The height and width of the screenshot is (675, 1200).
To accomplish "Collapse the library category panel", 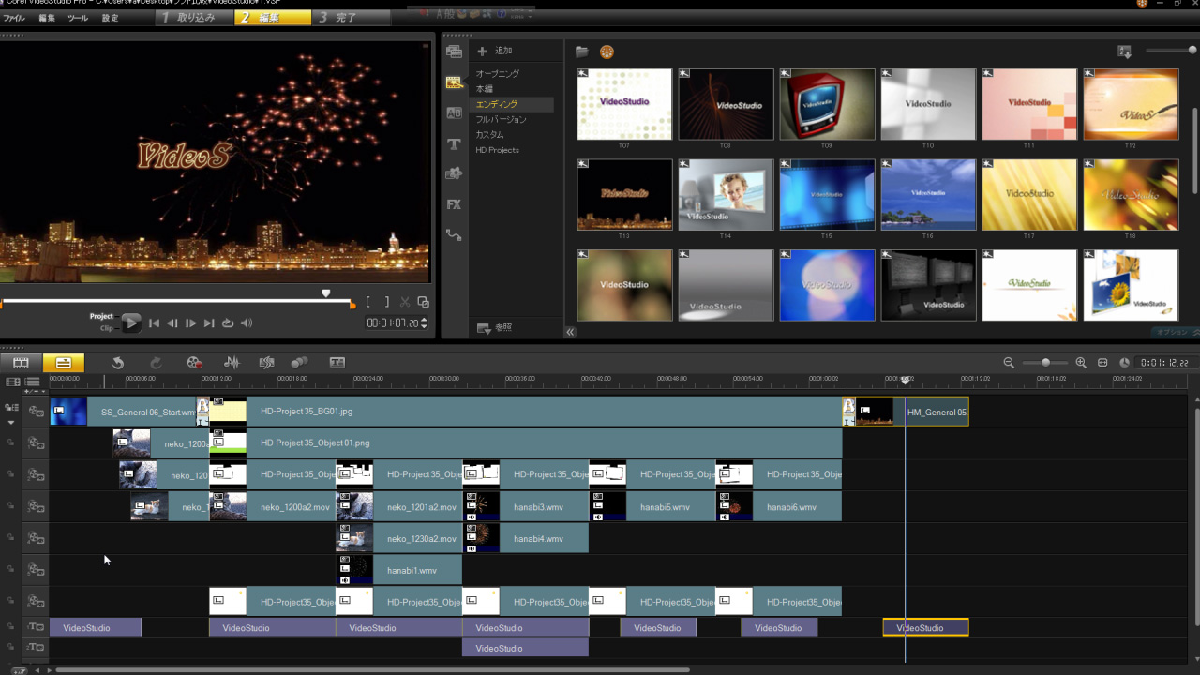I will pos(570,331).
